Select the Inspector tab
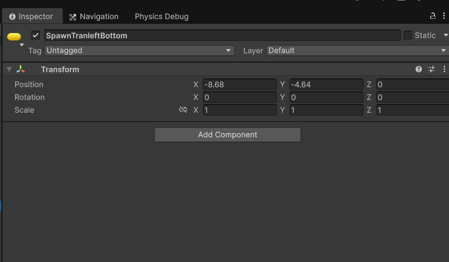 31,17
